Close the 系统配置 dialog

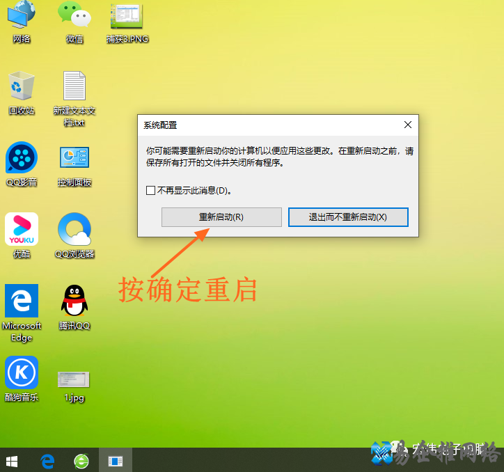pyautogui.click(x=407, y=125)
